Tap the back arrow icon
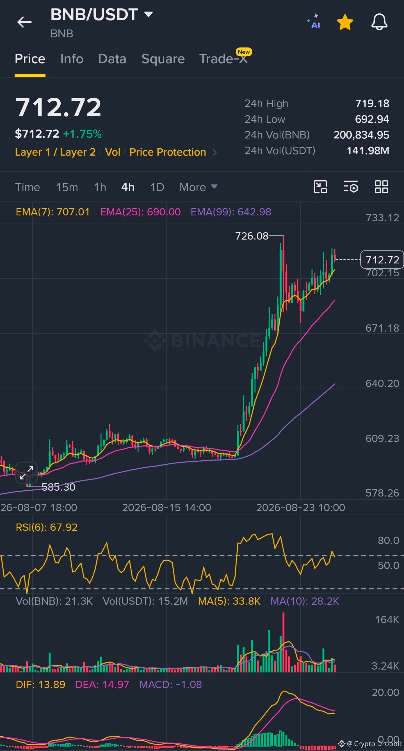The image size is (404, 751). coord(24,22)
